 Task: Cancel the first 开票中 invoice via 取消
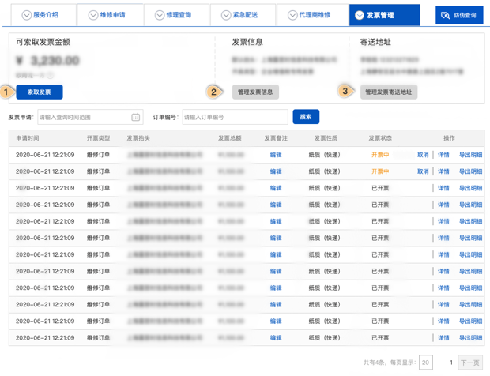click(x=423, y=155)
